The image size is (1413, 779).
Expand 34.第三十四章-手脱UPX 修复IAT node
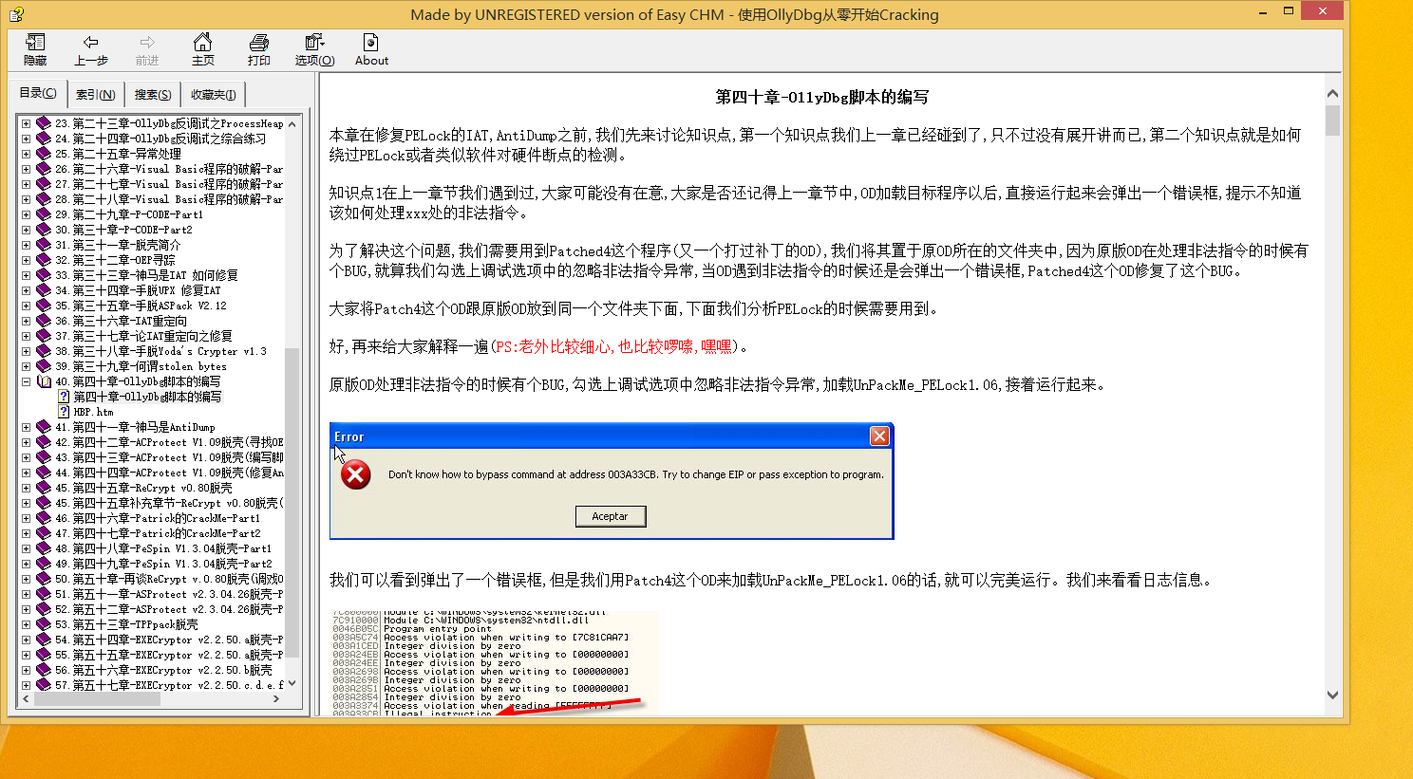coord(27,290)
